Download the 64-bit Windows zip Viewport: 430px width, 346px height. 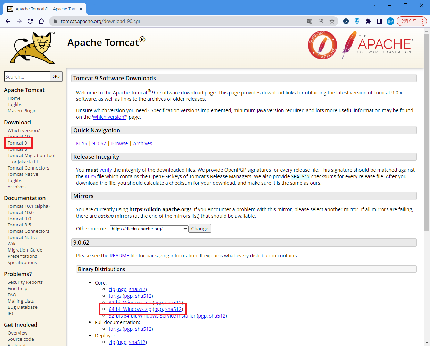click(130, 309)
